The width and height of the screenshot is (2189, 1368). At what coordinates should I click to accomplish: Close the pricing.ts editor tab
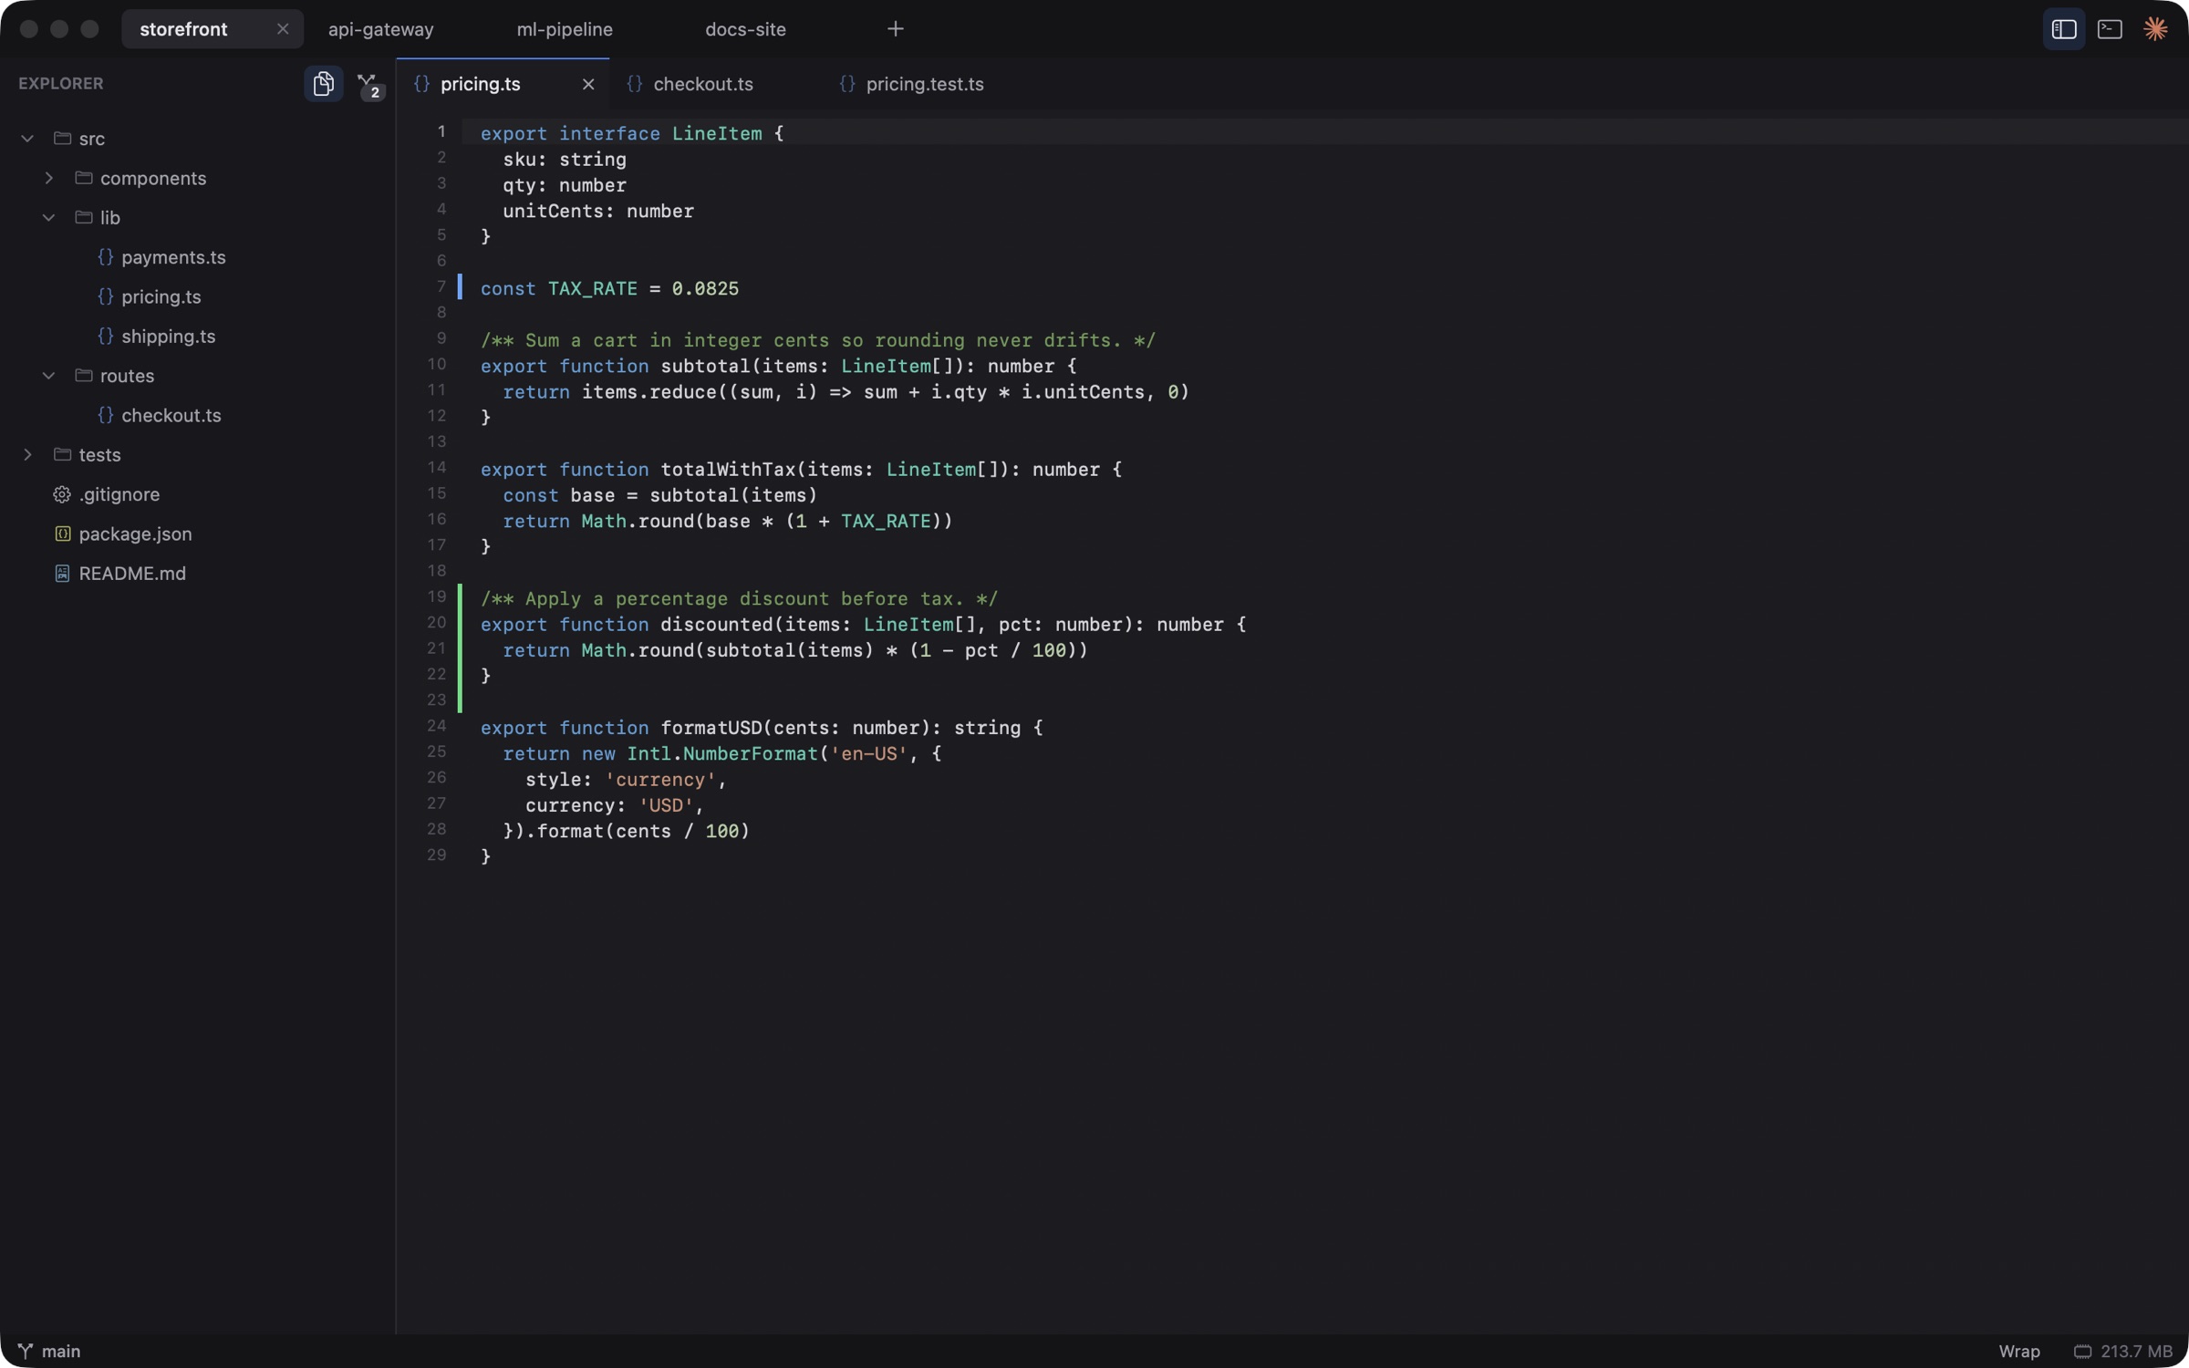point(588,84)
